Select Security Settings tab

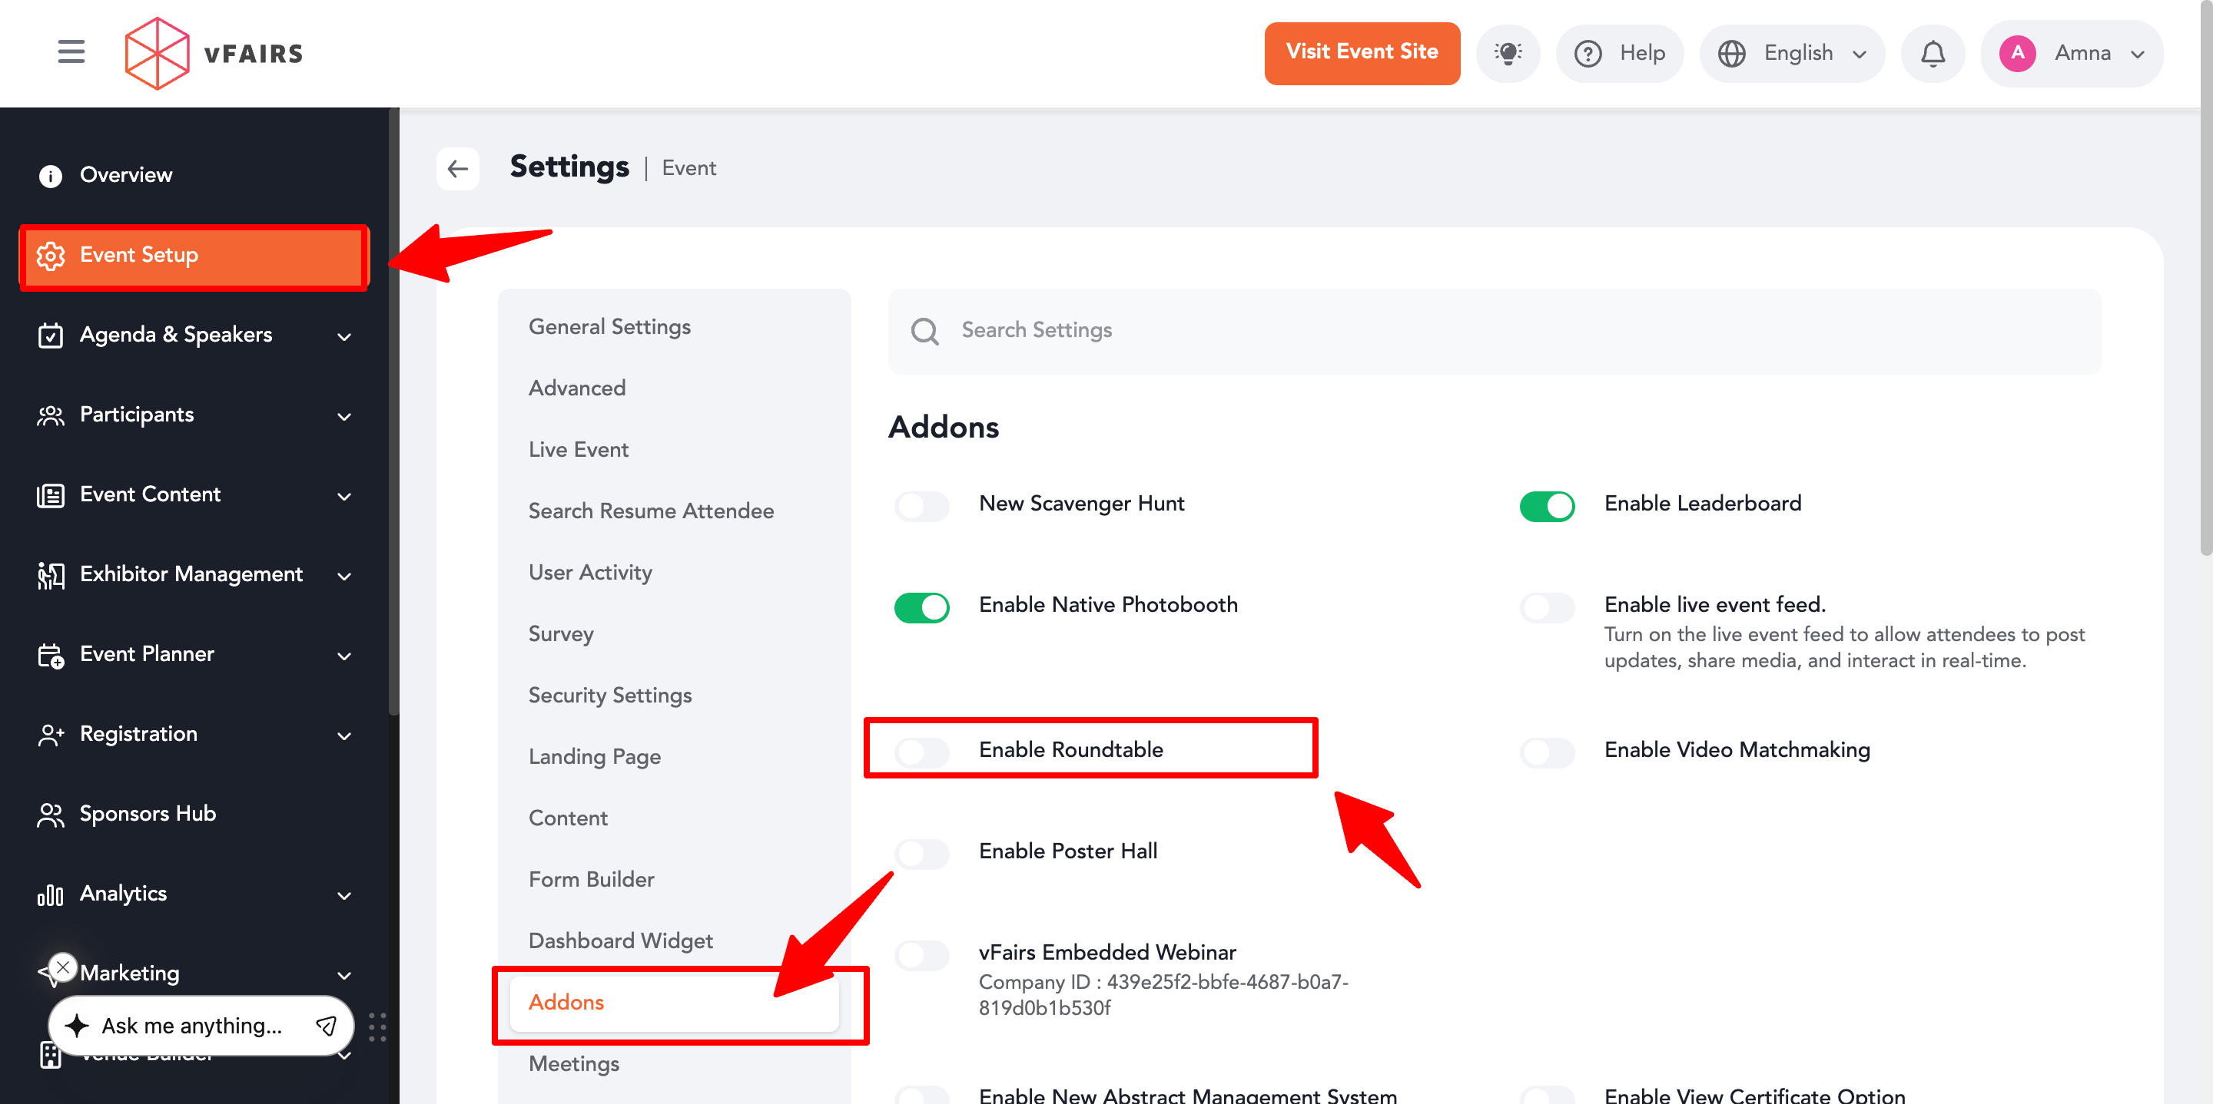(x=610, y=695)
